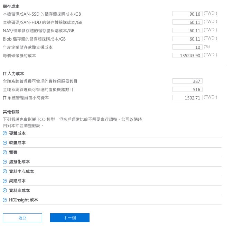Edit the IT admin hourly rate field 1502.71
Image resolution: width=234 pixels, height=226 pixels.
[187, 98]
